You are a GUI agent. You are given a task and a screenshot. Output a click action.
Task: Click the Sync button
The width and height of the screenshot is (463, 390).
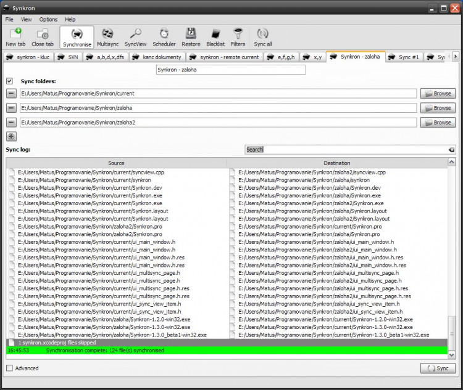[x=438, y=368]
